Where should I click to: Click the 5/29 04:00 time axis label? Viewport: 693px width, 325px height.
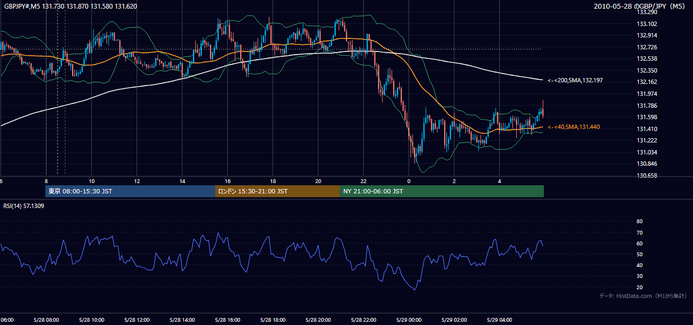(499, 320)
